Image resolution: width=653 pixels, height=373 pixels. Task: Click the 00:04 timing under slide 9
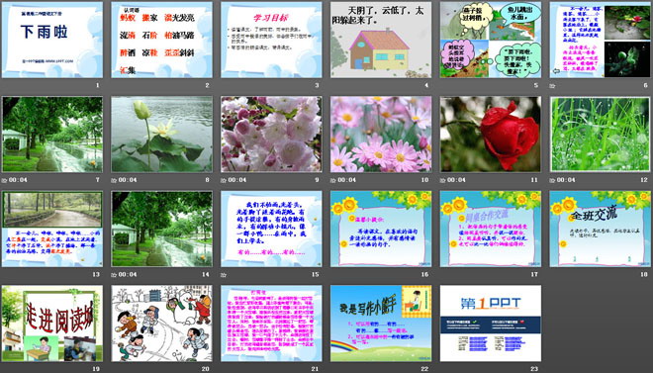click(237, 180)
